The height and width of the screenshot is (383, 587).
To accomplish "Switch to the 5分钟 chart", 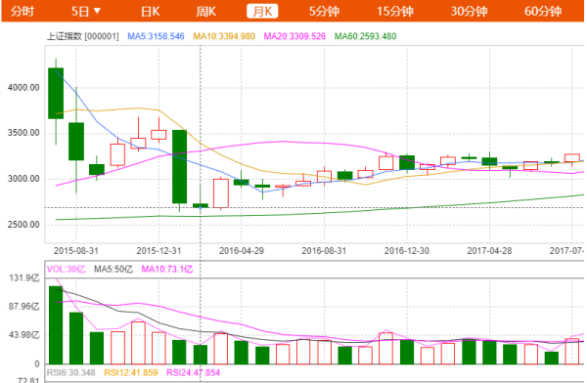I will tap(324, 11).
